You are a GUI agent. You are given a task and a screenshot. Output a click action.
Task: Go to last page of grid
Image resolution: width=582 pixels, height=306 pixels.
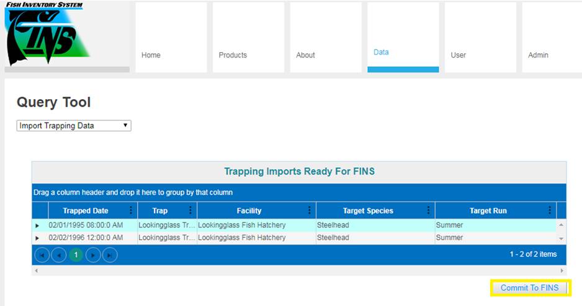point(109,255)
